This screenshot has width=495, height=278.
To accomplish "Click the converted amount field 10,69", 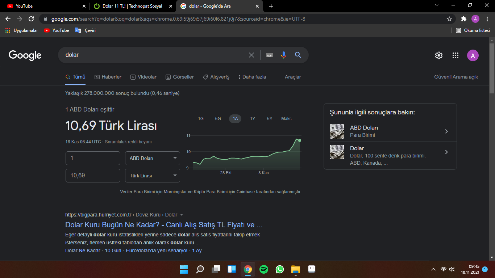I will point(93,176).
